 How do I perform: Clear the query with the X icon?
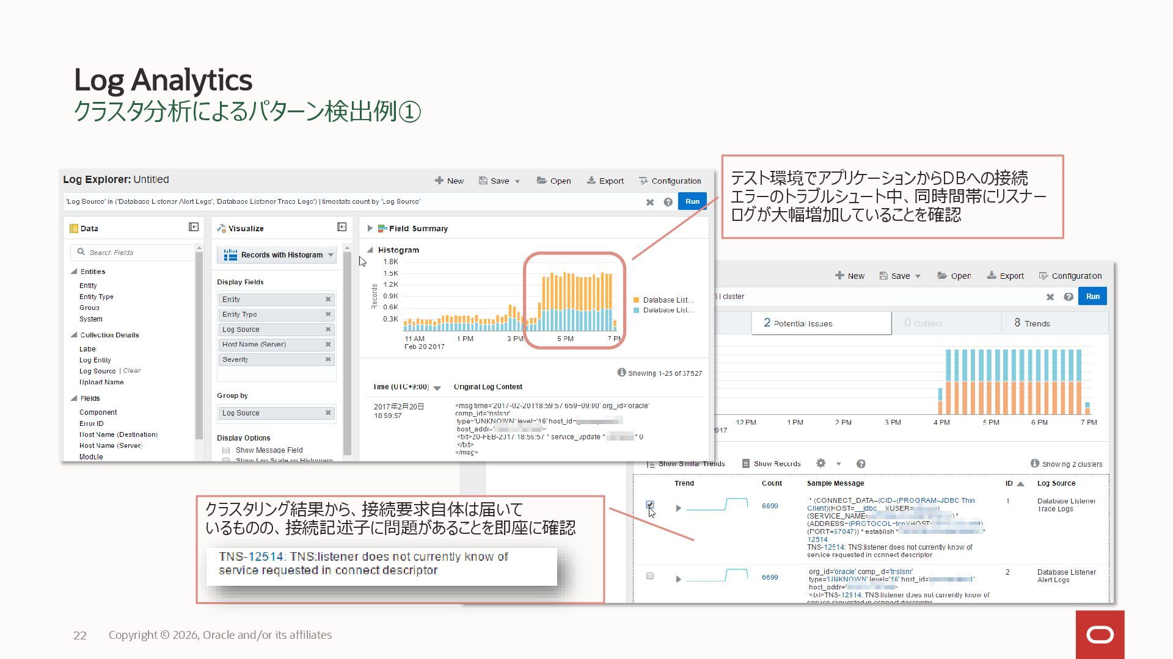click(x=650, y=202)
